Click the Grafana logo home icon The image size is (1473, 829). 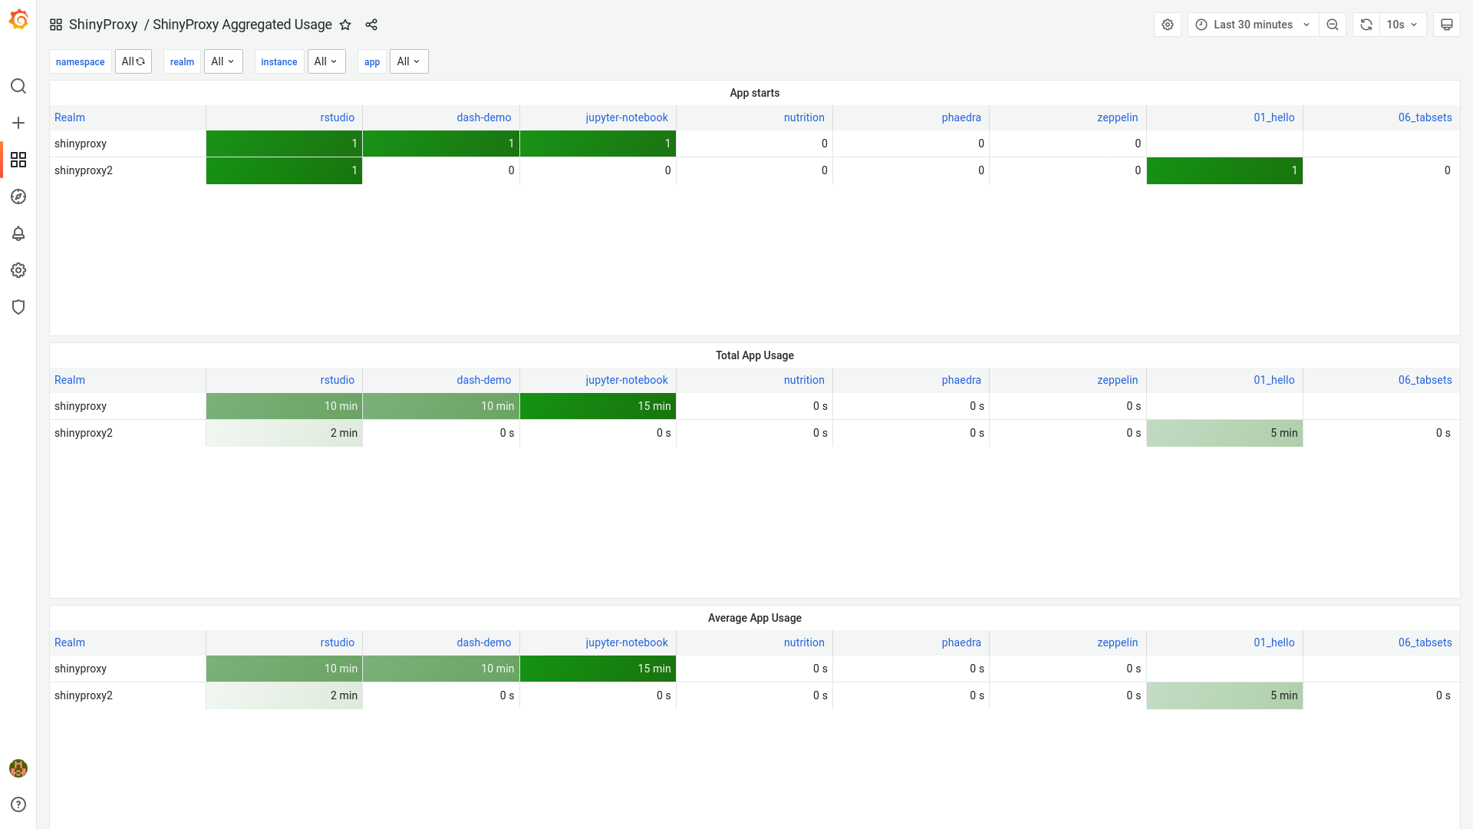[18, 20]
